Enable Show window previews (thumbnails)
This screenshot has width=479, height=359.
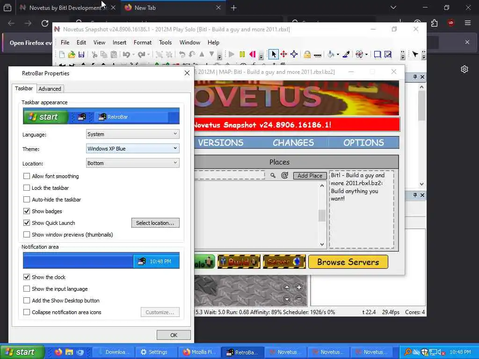click(27, 235)
